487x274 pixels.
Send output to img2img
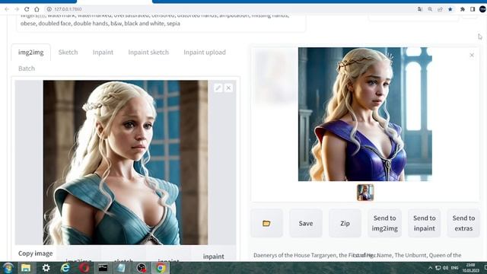(x=385, y=223)
